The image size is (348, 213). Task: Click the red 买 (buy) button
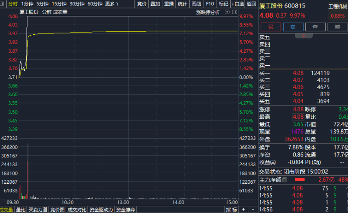tap(271, 27)
